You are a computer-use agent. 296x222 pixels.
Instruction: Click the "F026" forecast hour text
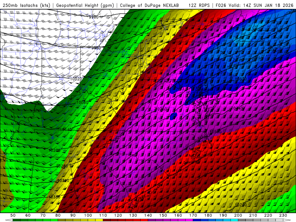click(221, 5)
